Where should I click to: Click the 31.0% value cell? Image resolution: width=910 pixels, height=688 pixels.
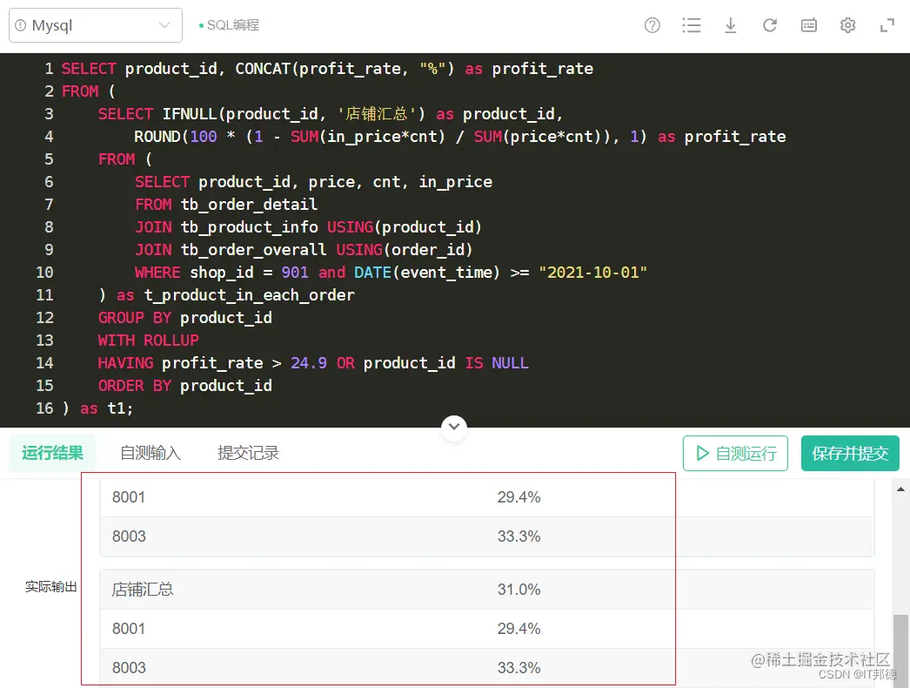pos(519,590)
